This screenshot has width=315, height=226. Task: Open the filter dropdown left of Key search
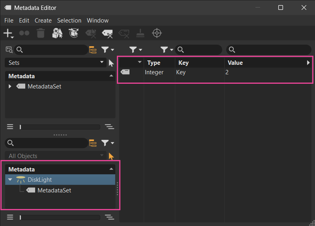[x=167, y=50]
